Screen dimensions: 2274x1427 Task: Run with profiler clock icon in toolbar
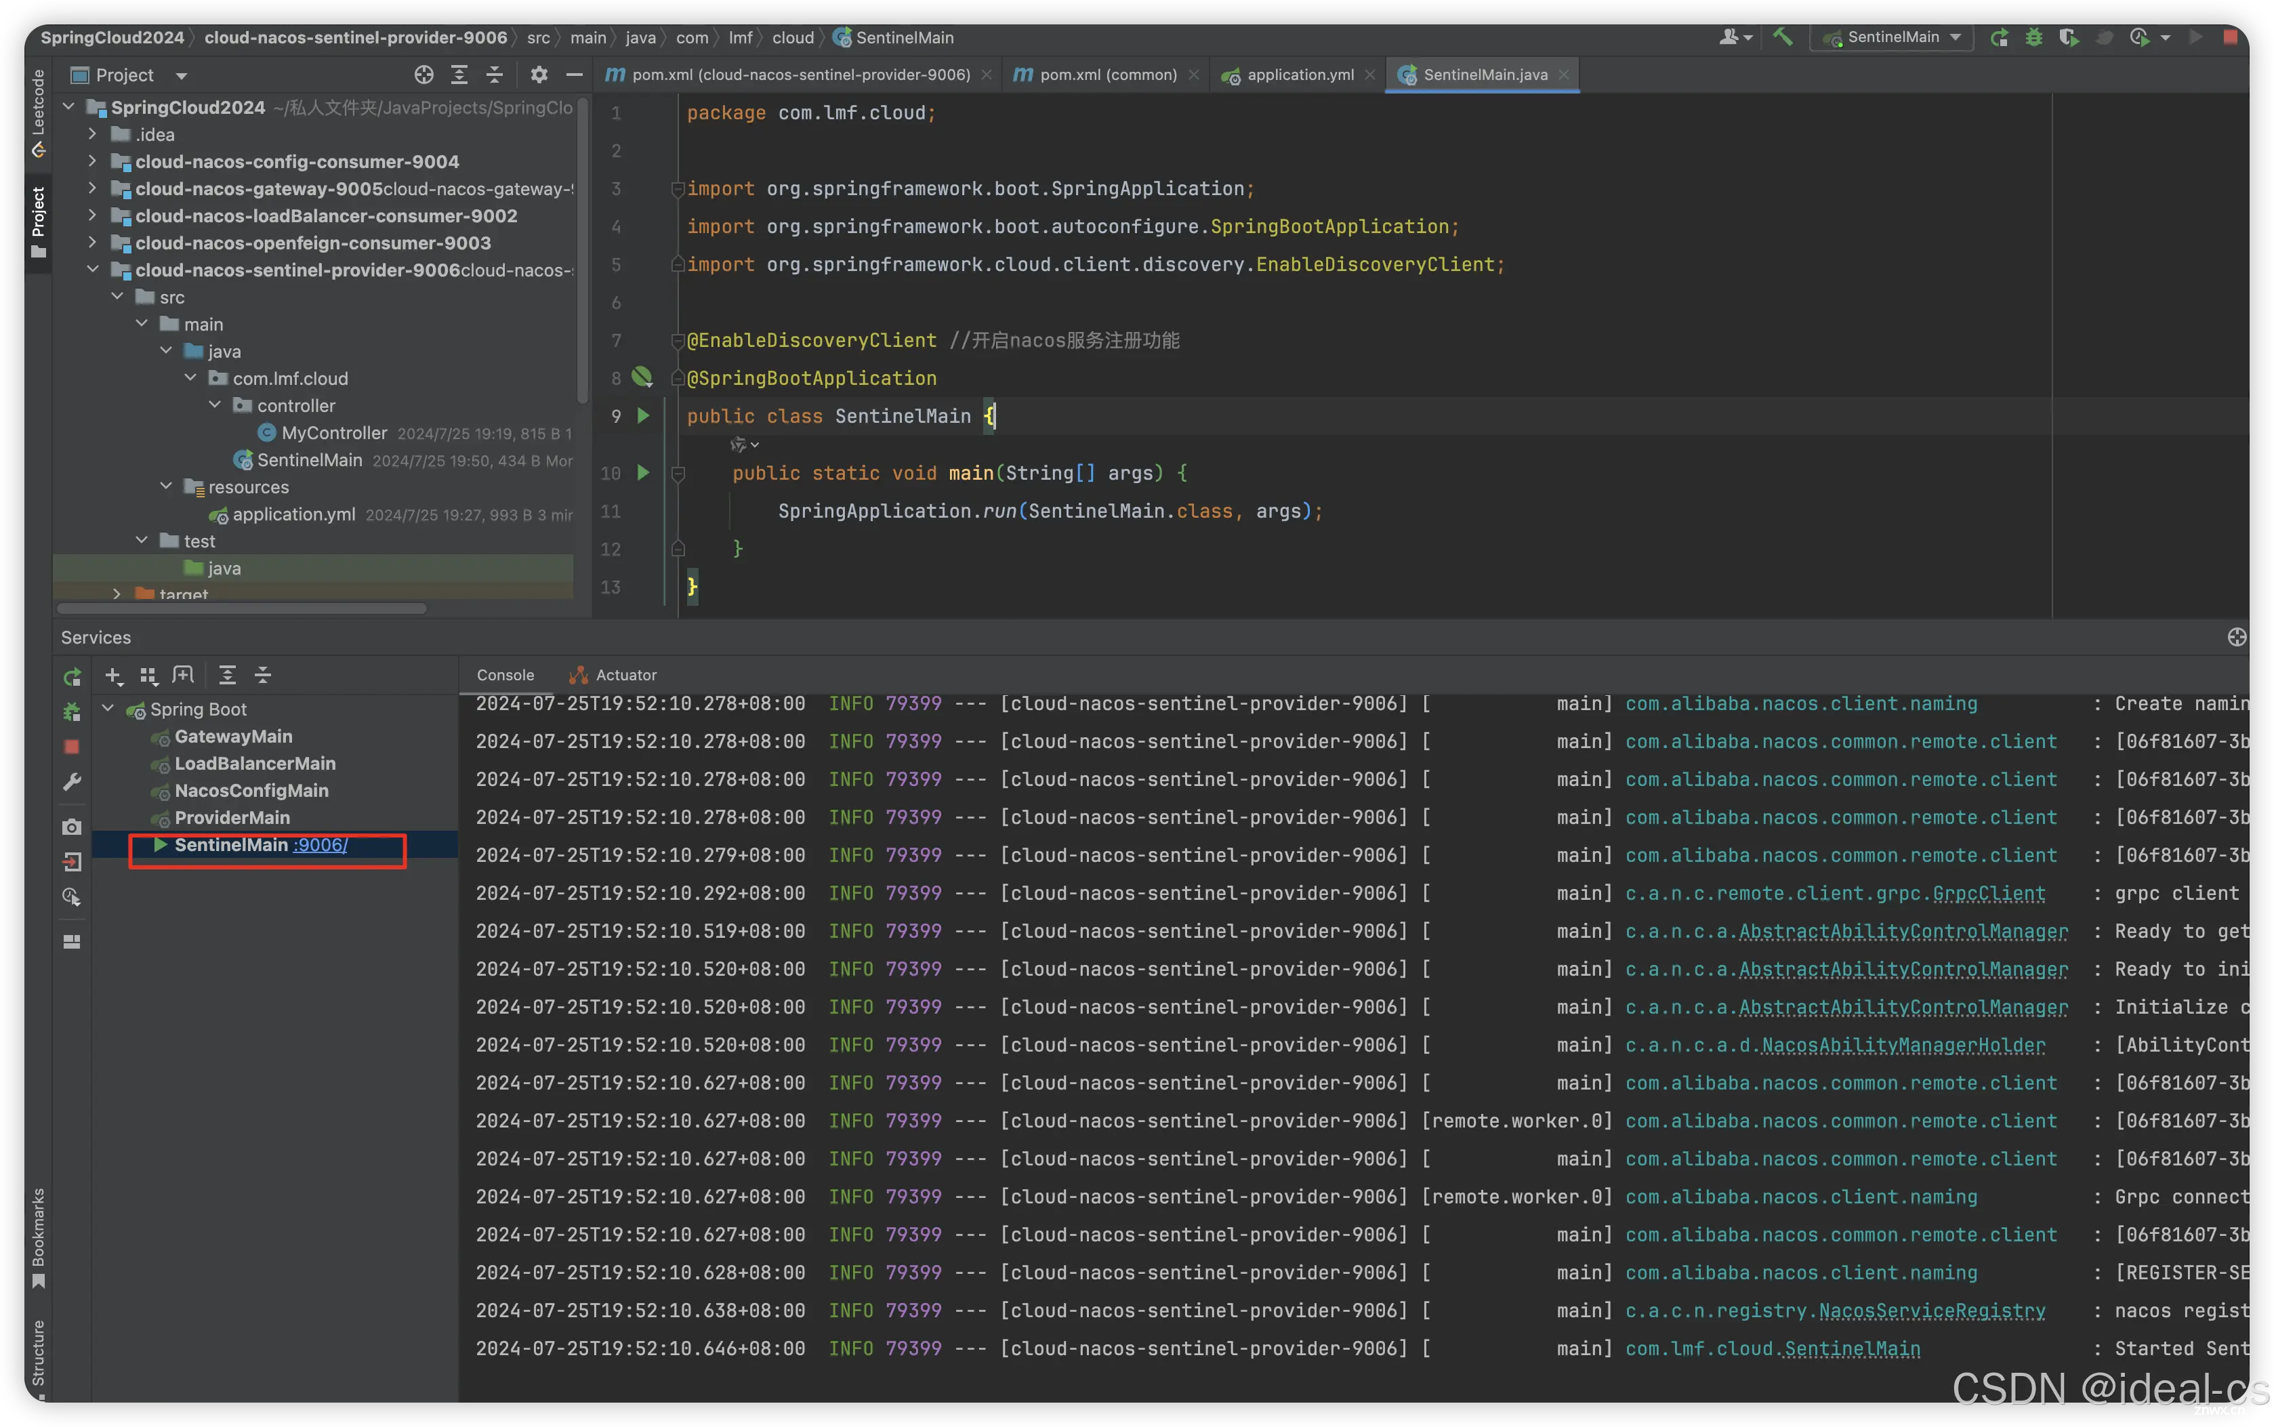coord(2139,37)
